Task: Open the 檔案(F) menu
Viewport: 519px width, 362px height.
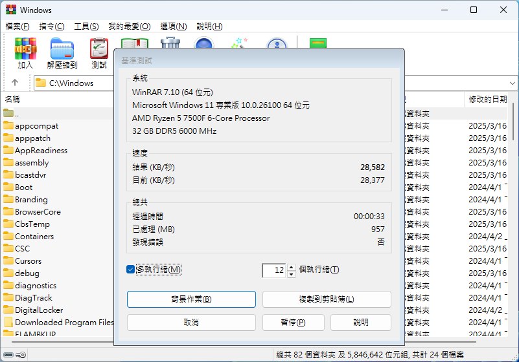Action: click(x=17, y=27)
